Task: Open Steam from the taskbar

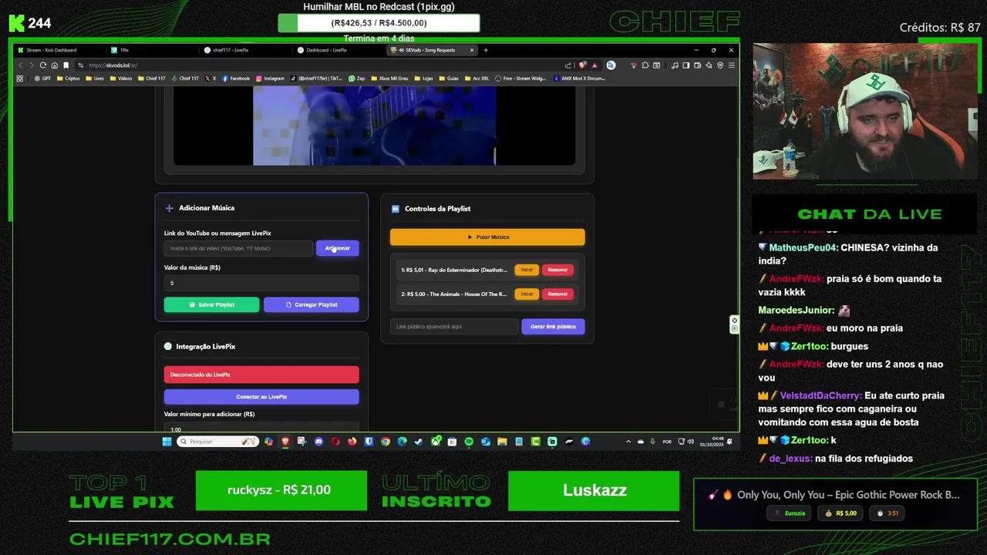Action: tap(419, 442)
